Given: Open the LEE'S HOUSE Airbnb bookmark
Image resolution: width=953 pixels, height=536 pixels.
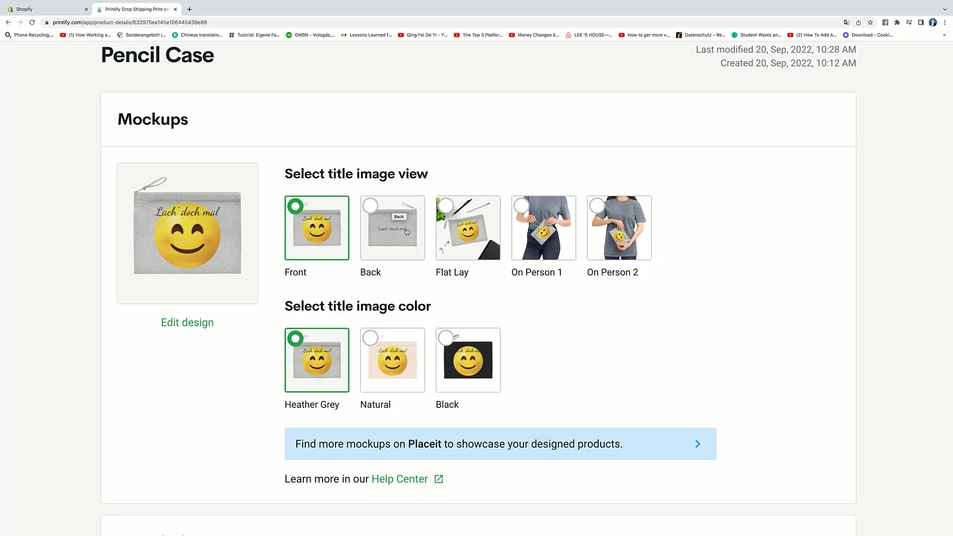Looking at the screenshot, I should (589, 35).
